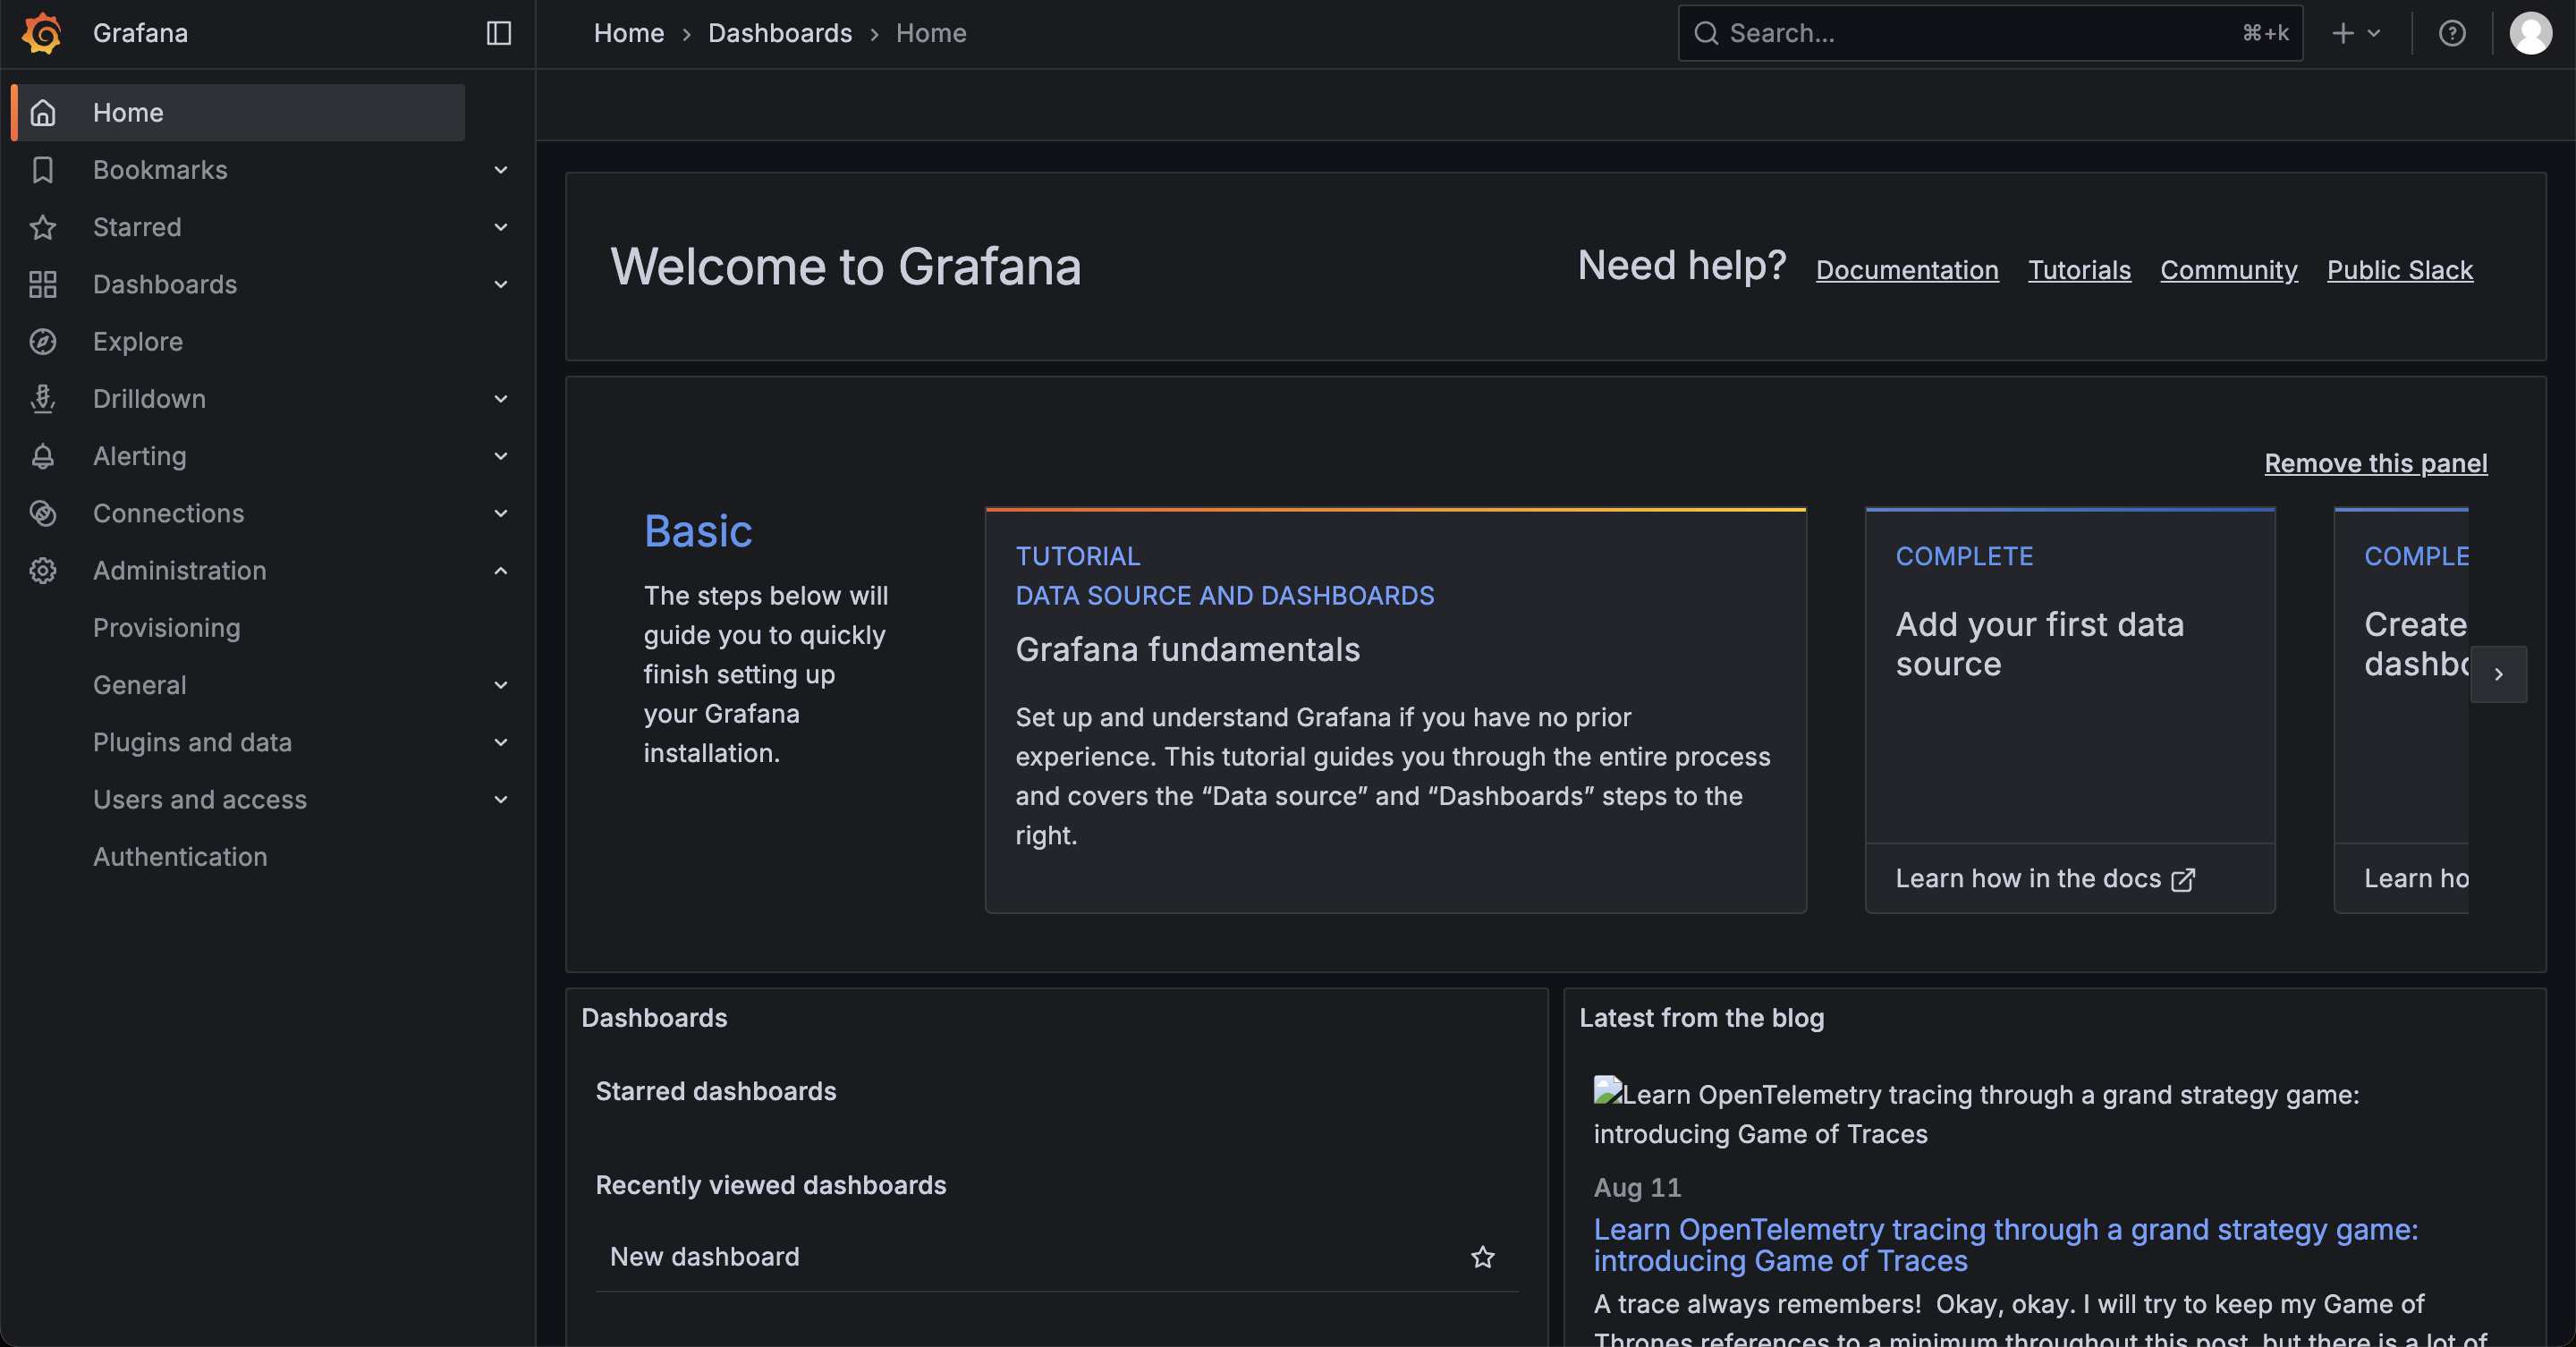Expand the Drilldown section chevron

tap(501, 399)
